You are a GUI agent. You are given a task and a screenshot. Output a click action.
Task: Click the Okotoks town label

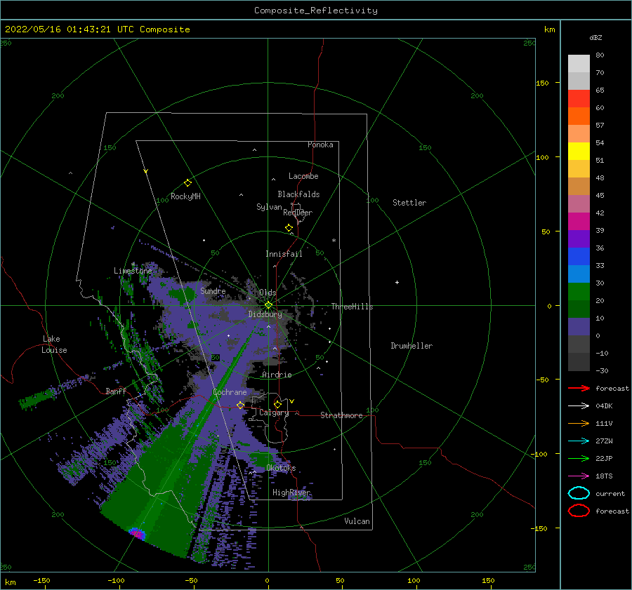[x=281, y=468]
